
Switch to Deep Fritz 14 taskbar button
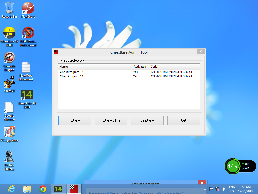coord(58,189)
